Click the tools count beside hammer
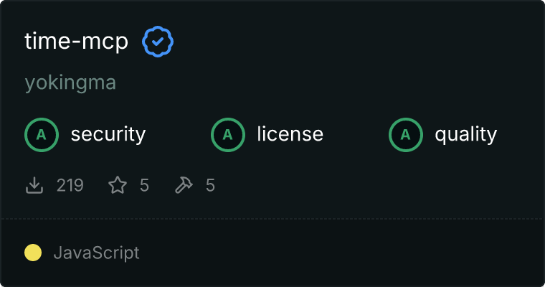 [210, 186]
